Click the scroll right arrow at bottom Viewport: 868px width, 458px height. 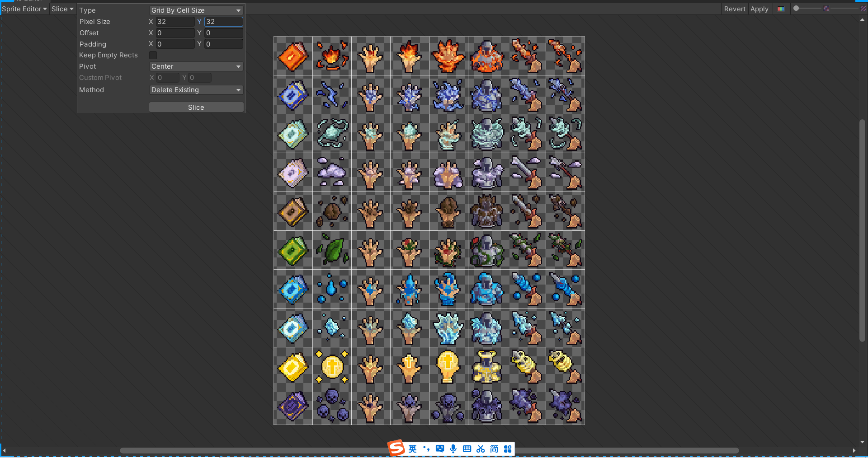(854, 451)
